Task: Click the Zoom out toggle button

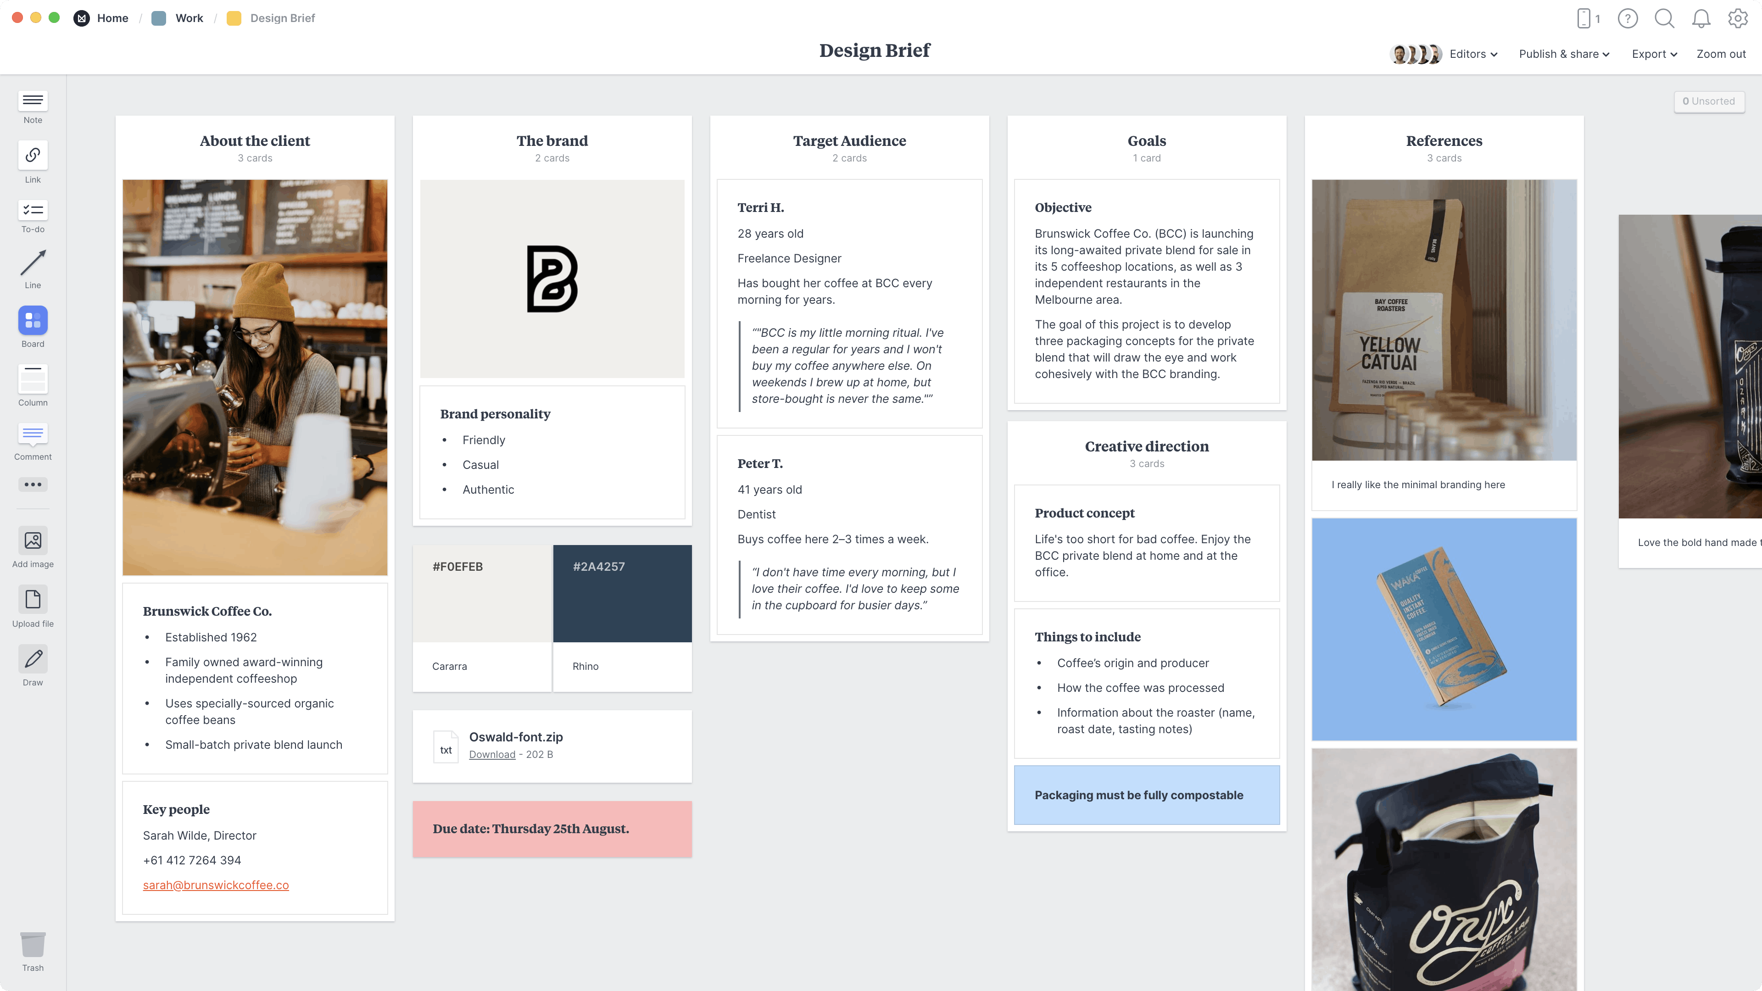Action: point(1721,53)
